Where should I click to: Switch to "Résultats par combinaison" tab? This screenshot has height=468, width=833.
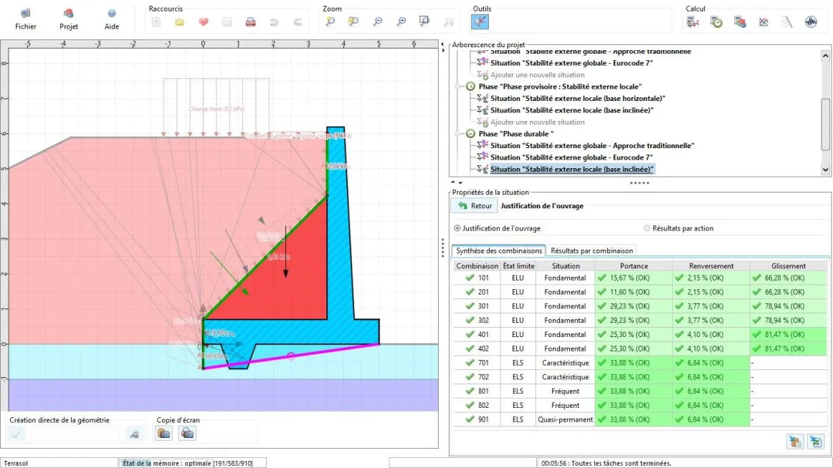click(x=591, y=250)
